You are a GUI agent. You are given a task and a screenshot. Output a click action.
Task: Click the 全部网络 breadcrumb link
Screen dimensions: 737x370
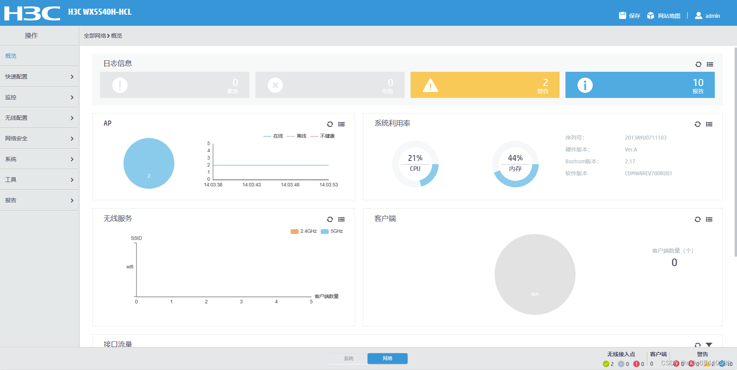click(x=95, y=36)
